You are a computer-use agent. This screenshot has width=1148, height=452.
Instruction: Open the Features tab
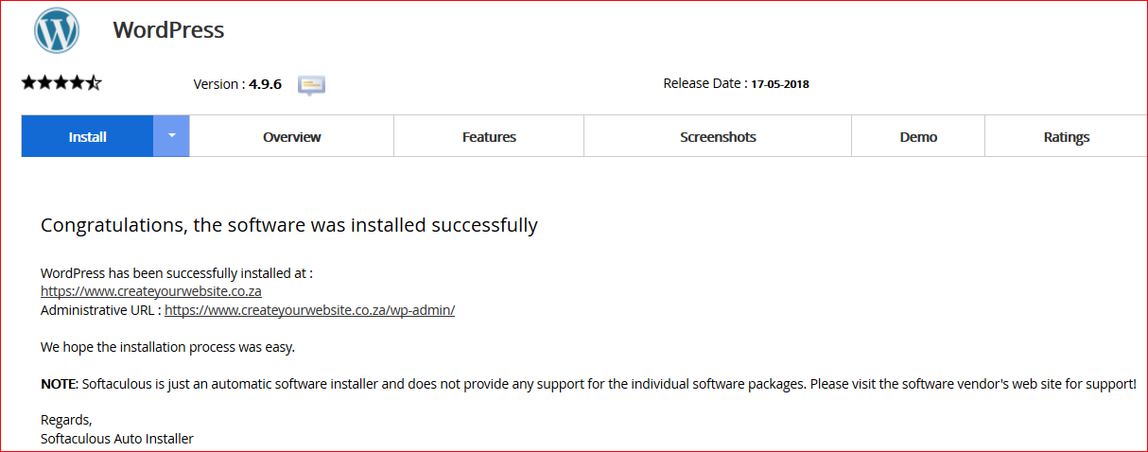point(489,137)
